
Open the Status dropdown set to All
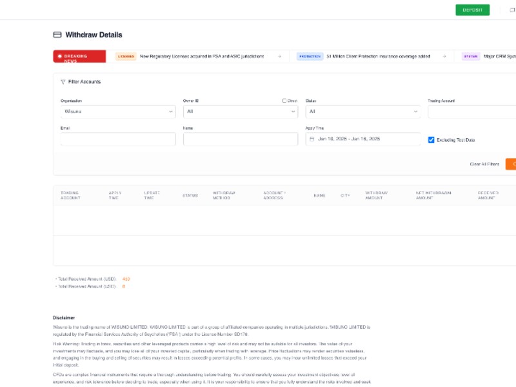[x=361, y=111]
